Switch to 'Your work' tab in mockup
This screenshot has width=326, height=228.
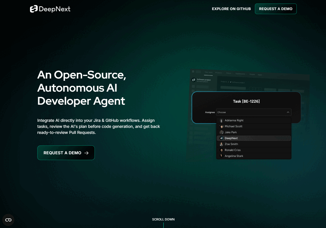click(x=209, y=72)
